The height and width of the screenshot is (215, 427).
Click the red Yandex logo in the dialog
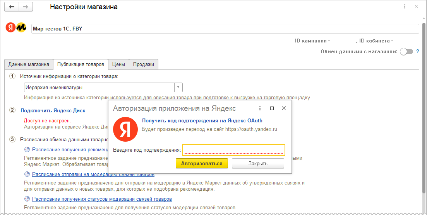tap(125, 129)
